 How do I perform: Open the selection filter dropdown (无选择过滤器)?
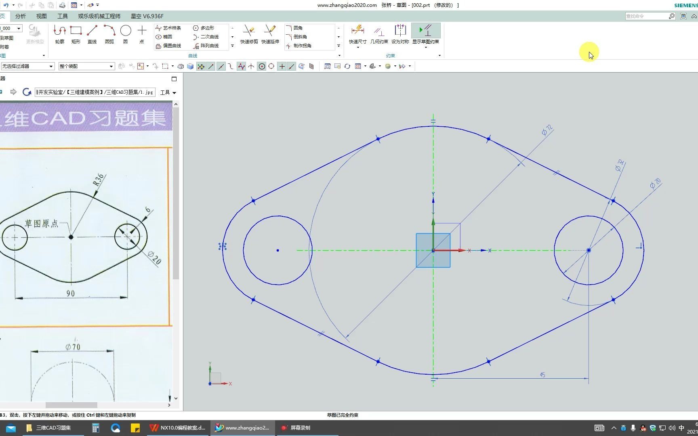point(51,66)
